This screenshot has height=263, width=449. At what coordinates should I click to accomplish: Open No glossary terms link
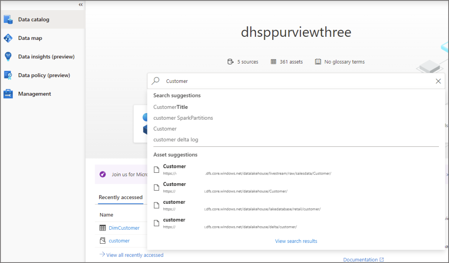344,62
